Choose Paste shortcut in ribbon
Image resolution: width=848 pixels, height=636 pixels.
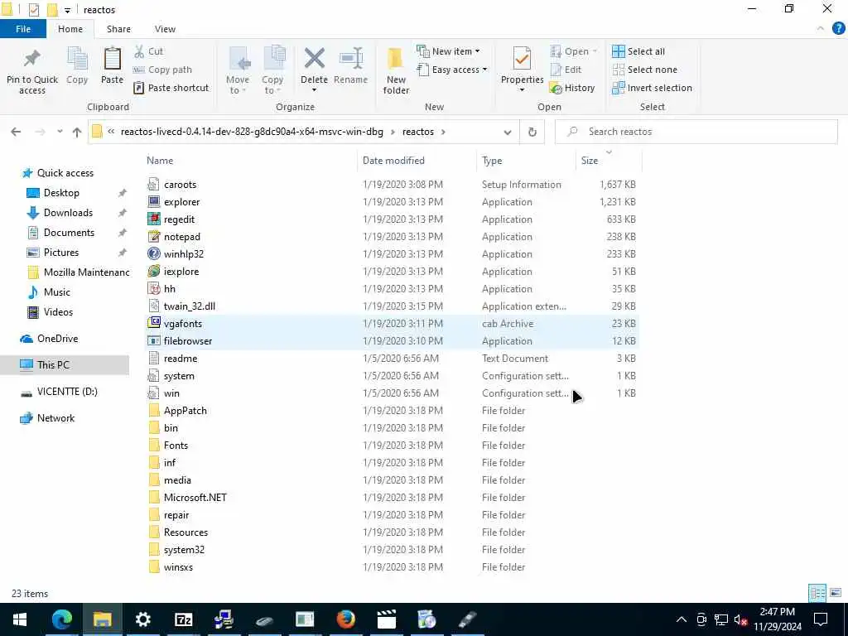(x=171, y=88)
